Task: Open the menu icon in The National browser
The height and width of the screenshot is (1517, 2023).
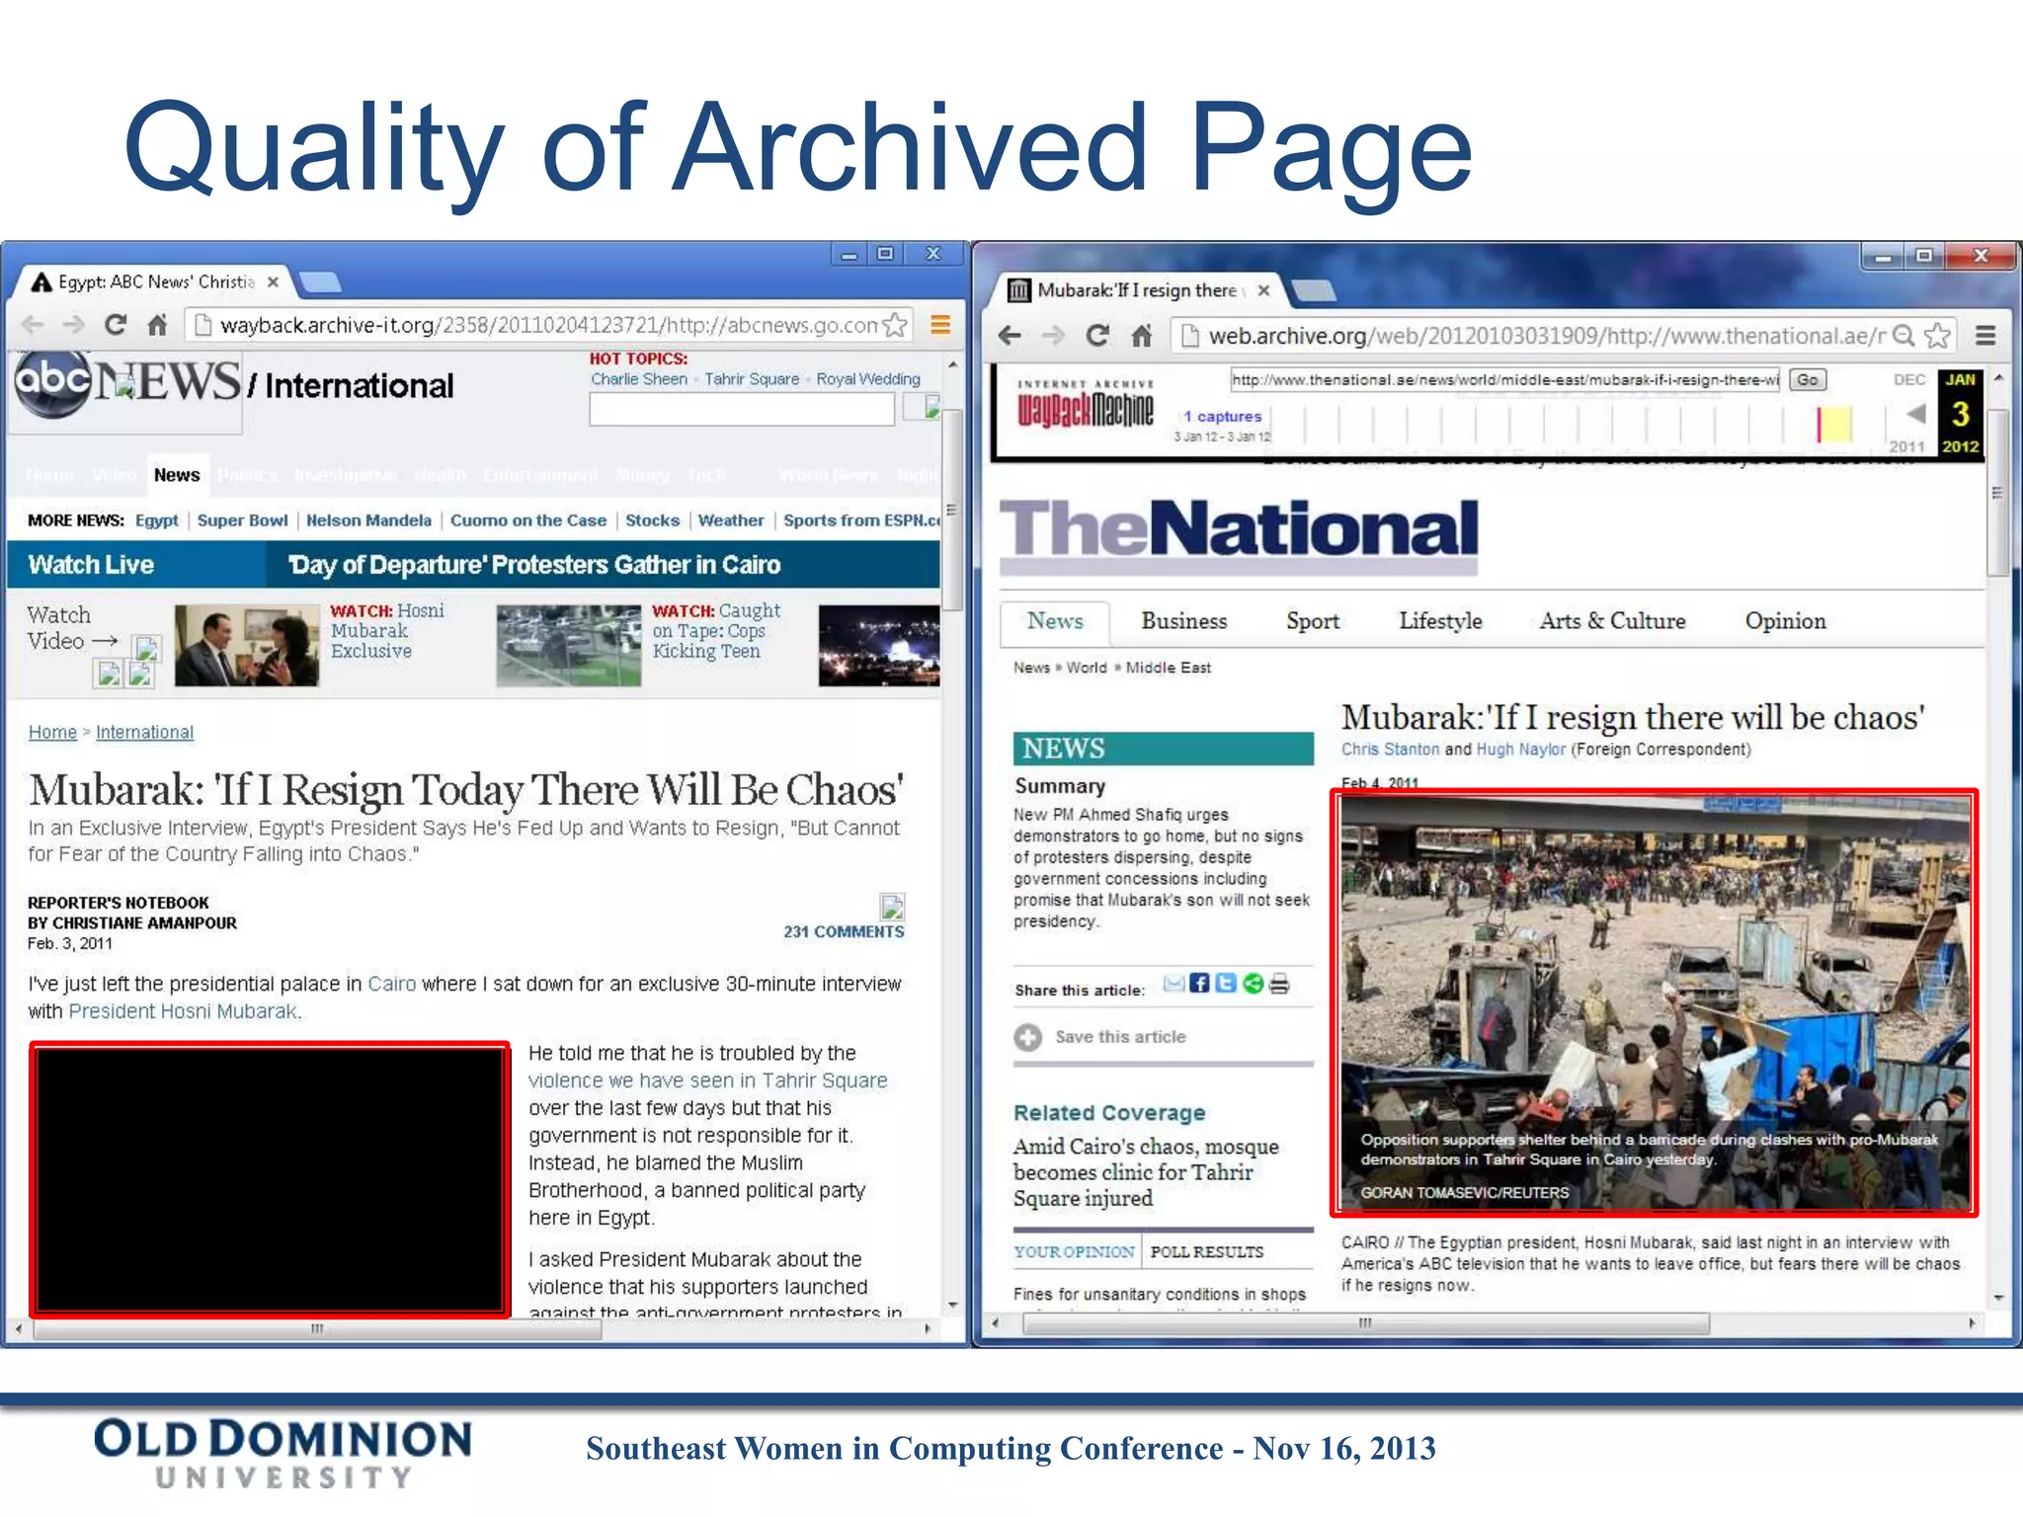Action: 1985,336
